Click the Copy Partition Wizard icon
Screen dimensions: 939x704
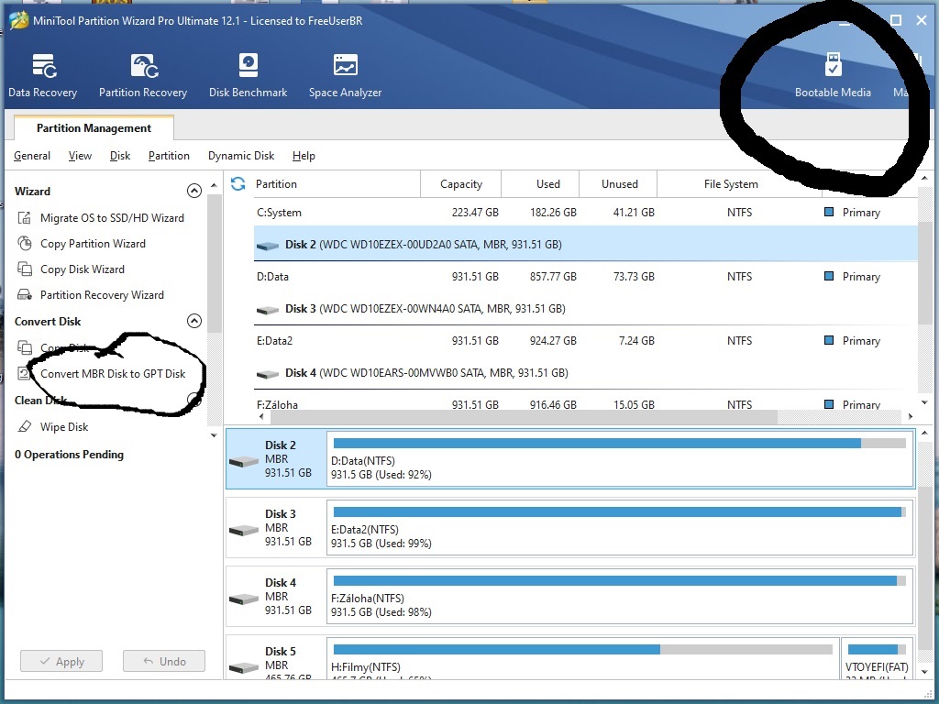25,243
